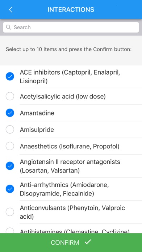Screen dimensions: 142x252
Task: Select the Antihistamines checkbox
Action: [10, 231]
